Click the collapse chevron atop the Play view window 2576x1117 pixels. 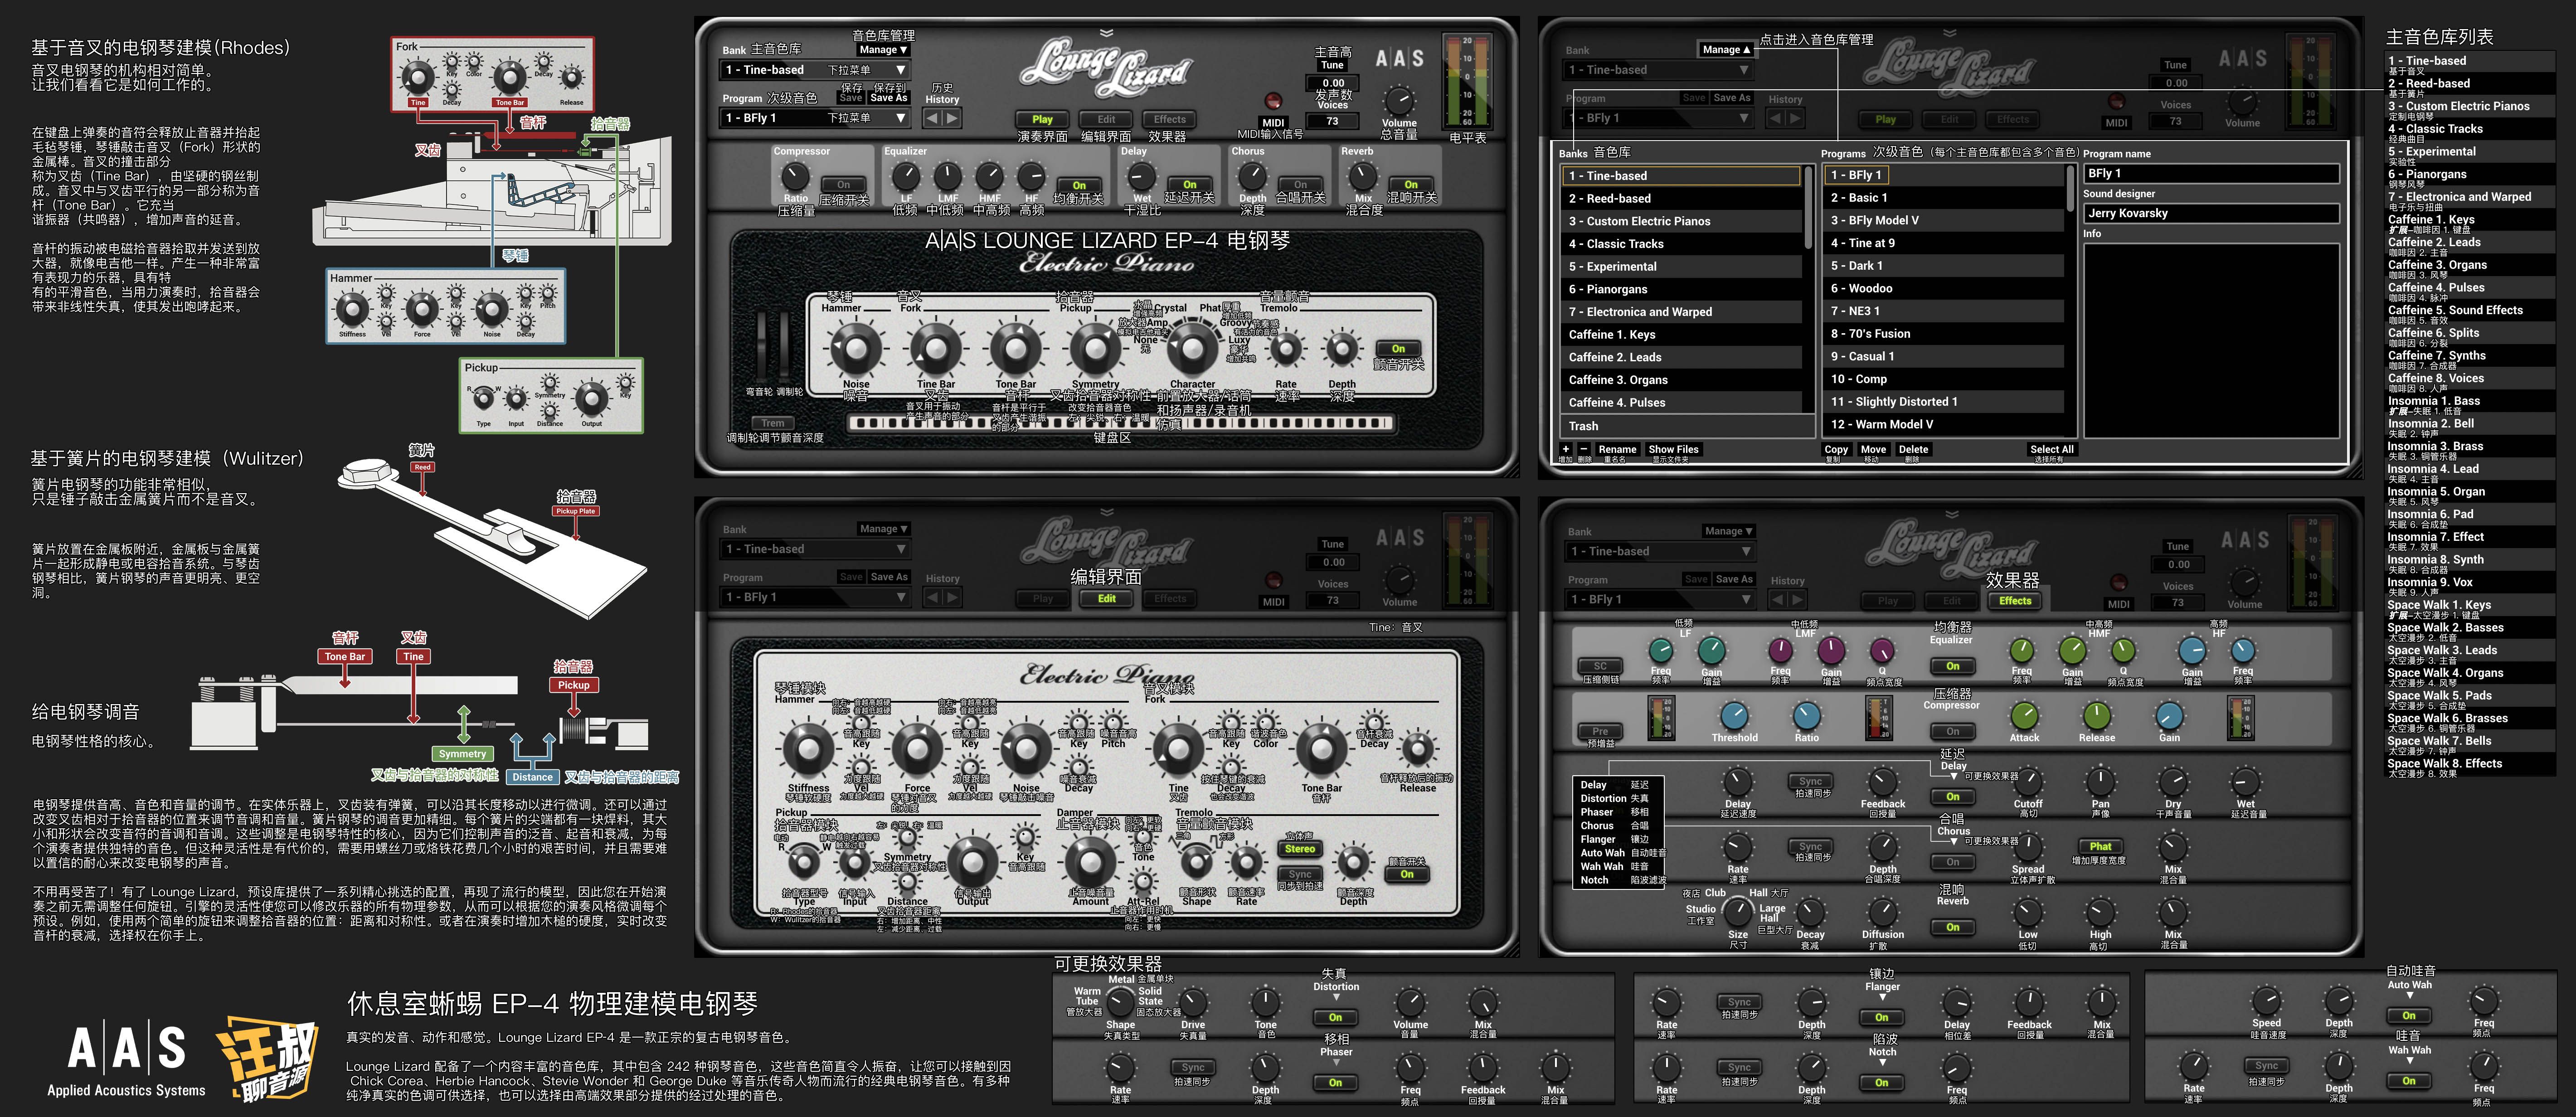pos(1106,33)
